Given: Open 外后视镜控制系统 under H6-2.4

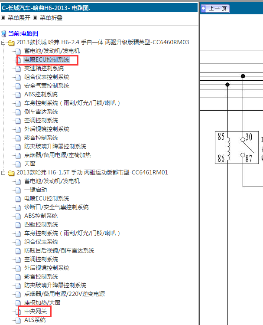Looking at the screenshot, I should [47, 129].
